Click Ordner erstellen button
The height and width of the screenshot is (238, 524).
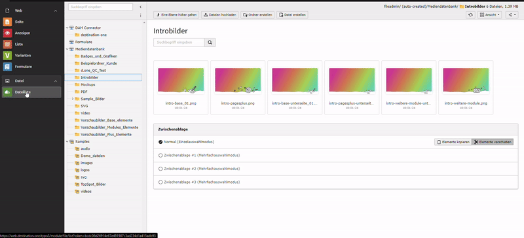click(257, 14)
